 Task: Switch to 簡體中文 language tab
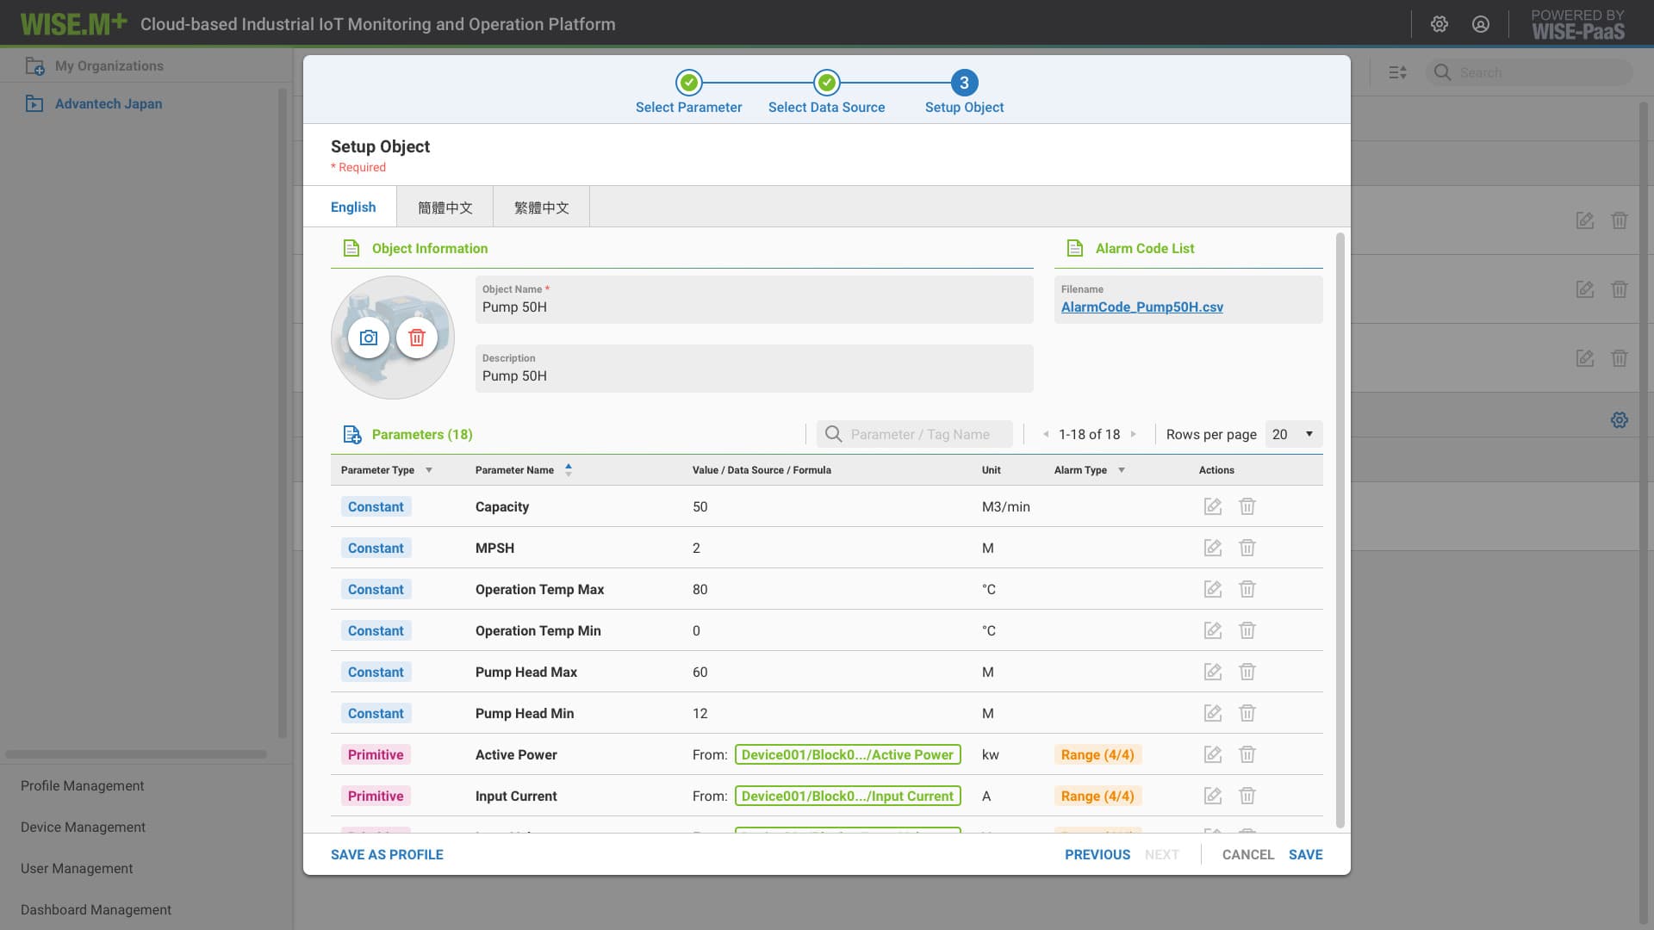[445, 208]
